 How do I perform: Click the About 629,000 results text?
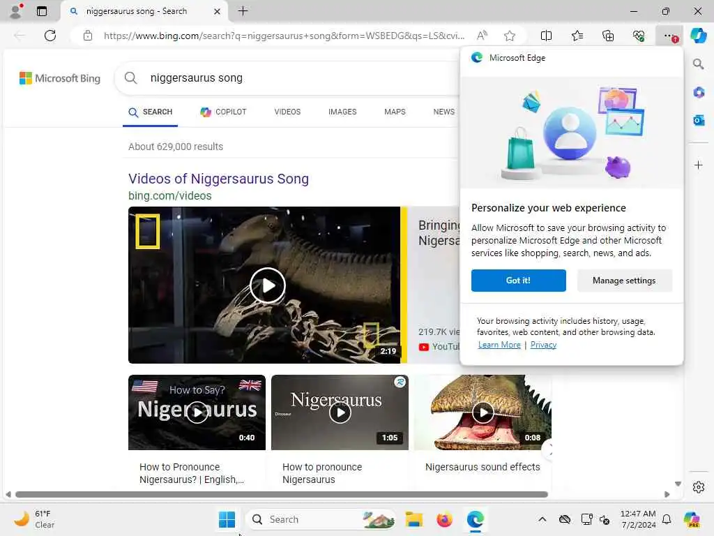tap(176, 147)
